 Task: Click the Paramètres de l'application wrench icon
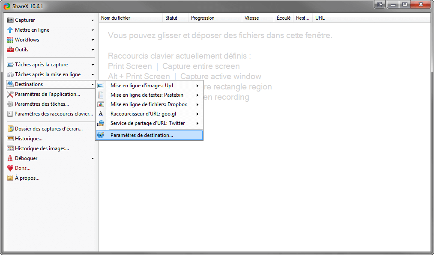(10, 94)
